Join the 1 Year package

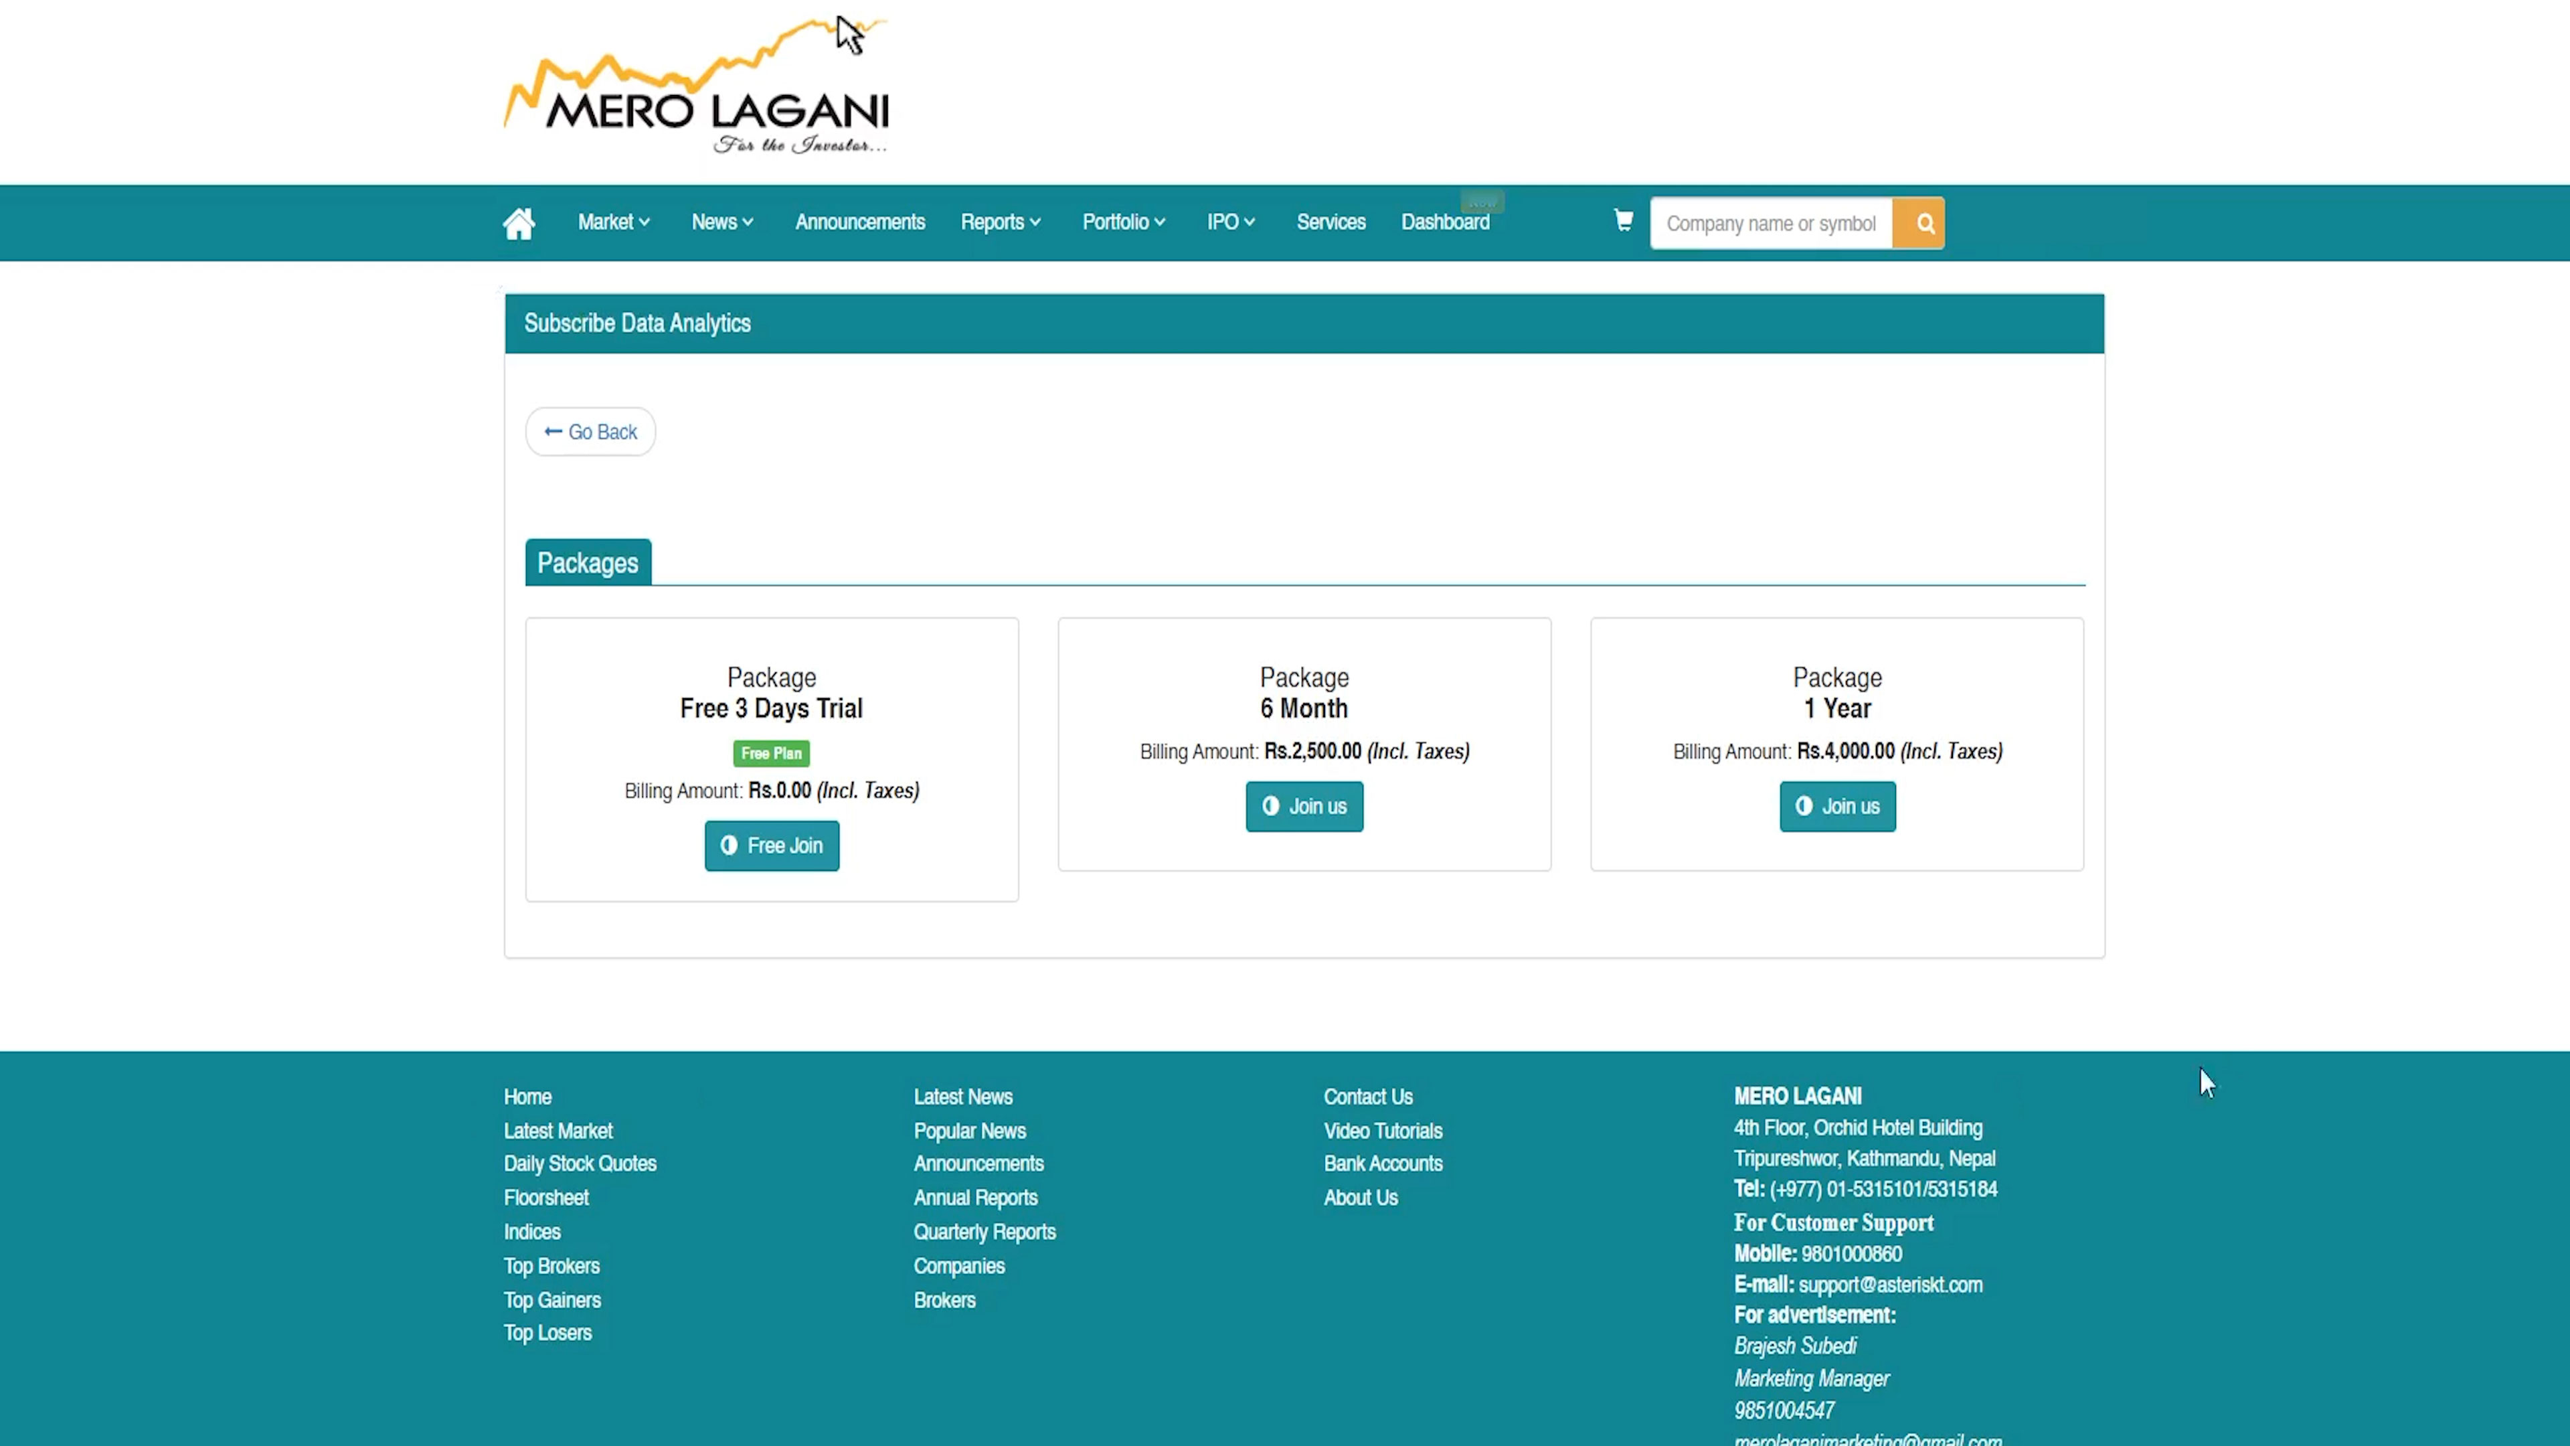click(x=1836, y=806)
